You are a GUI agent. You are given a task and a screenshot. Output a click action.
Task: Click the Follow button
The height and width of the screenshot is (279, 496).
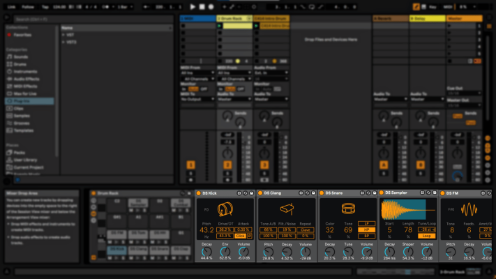coord(28,7)
